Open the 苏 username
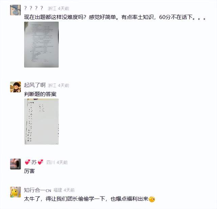The width and height of the screenshot is (217, 209). [x=34, y=162]
